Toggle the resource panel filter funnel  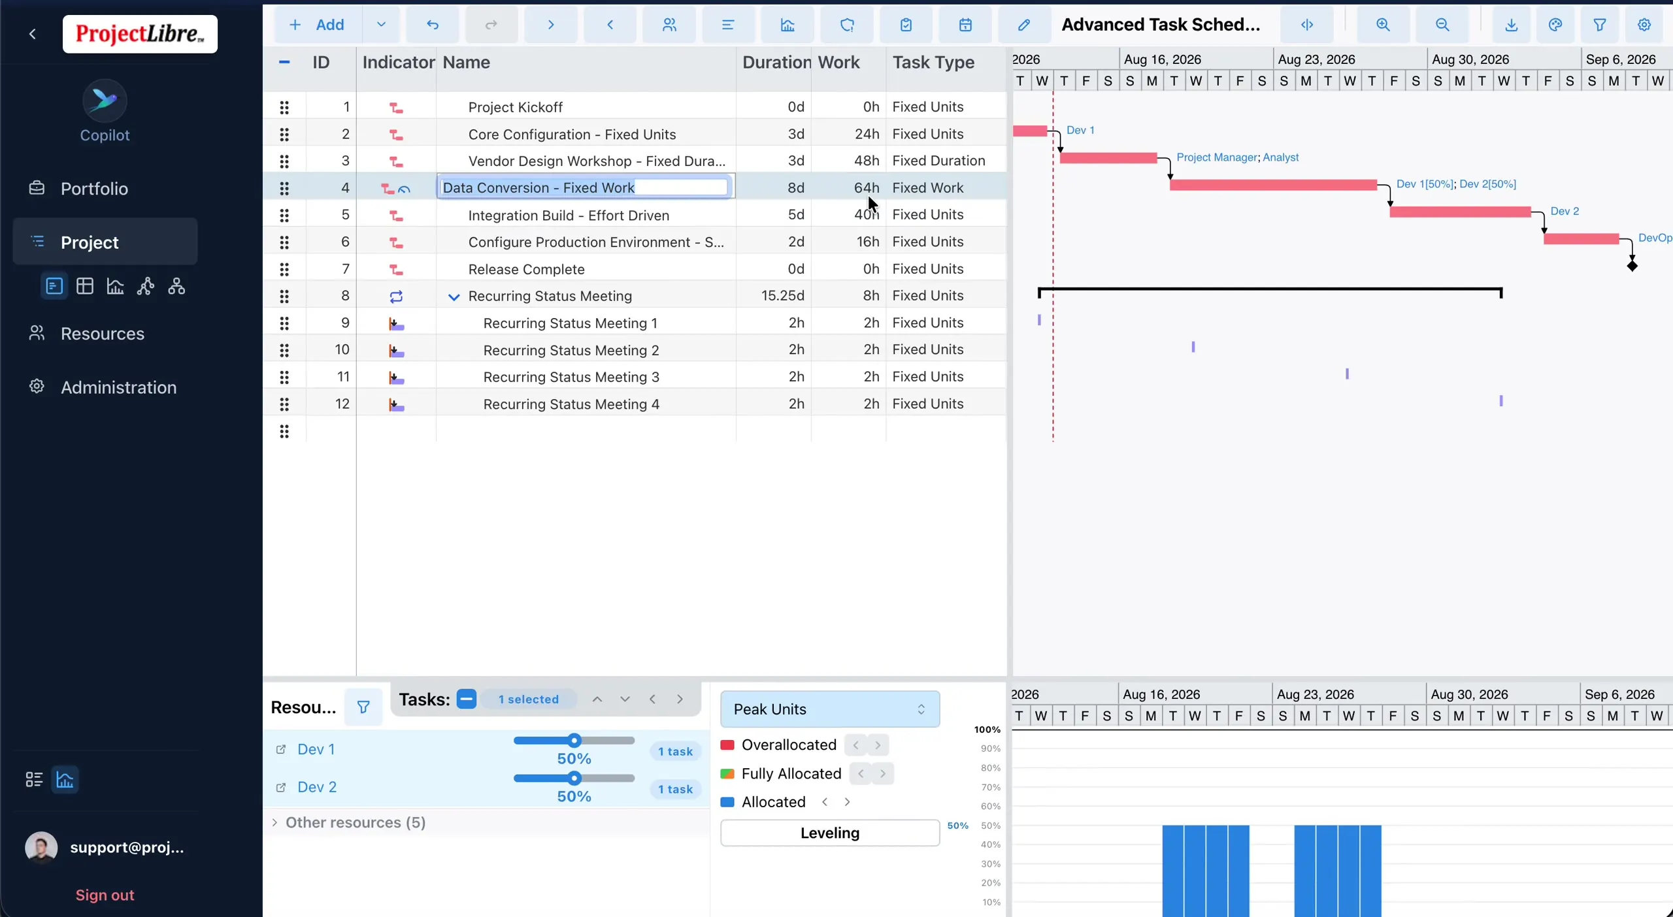[363, 707]
